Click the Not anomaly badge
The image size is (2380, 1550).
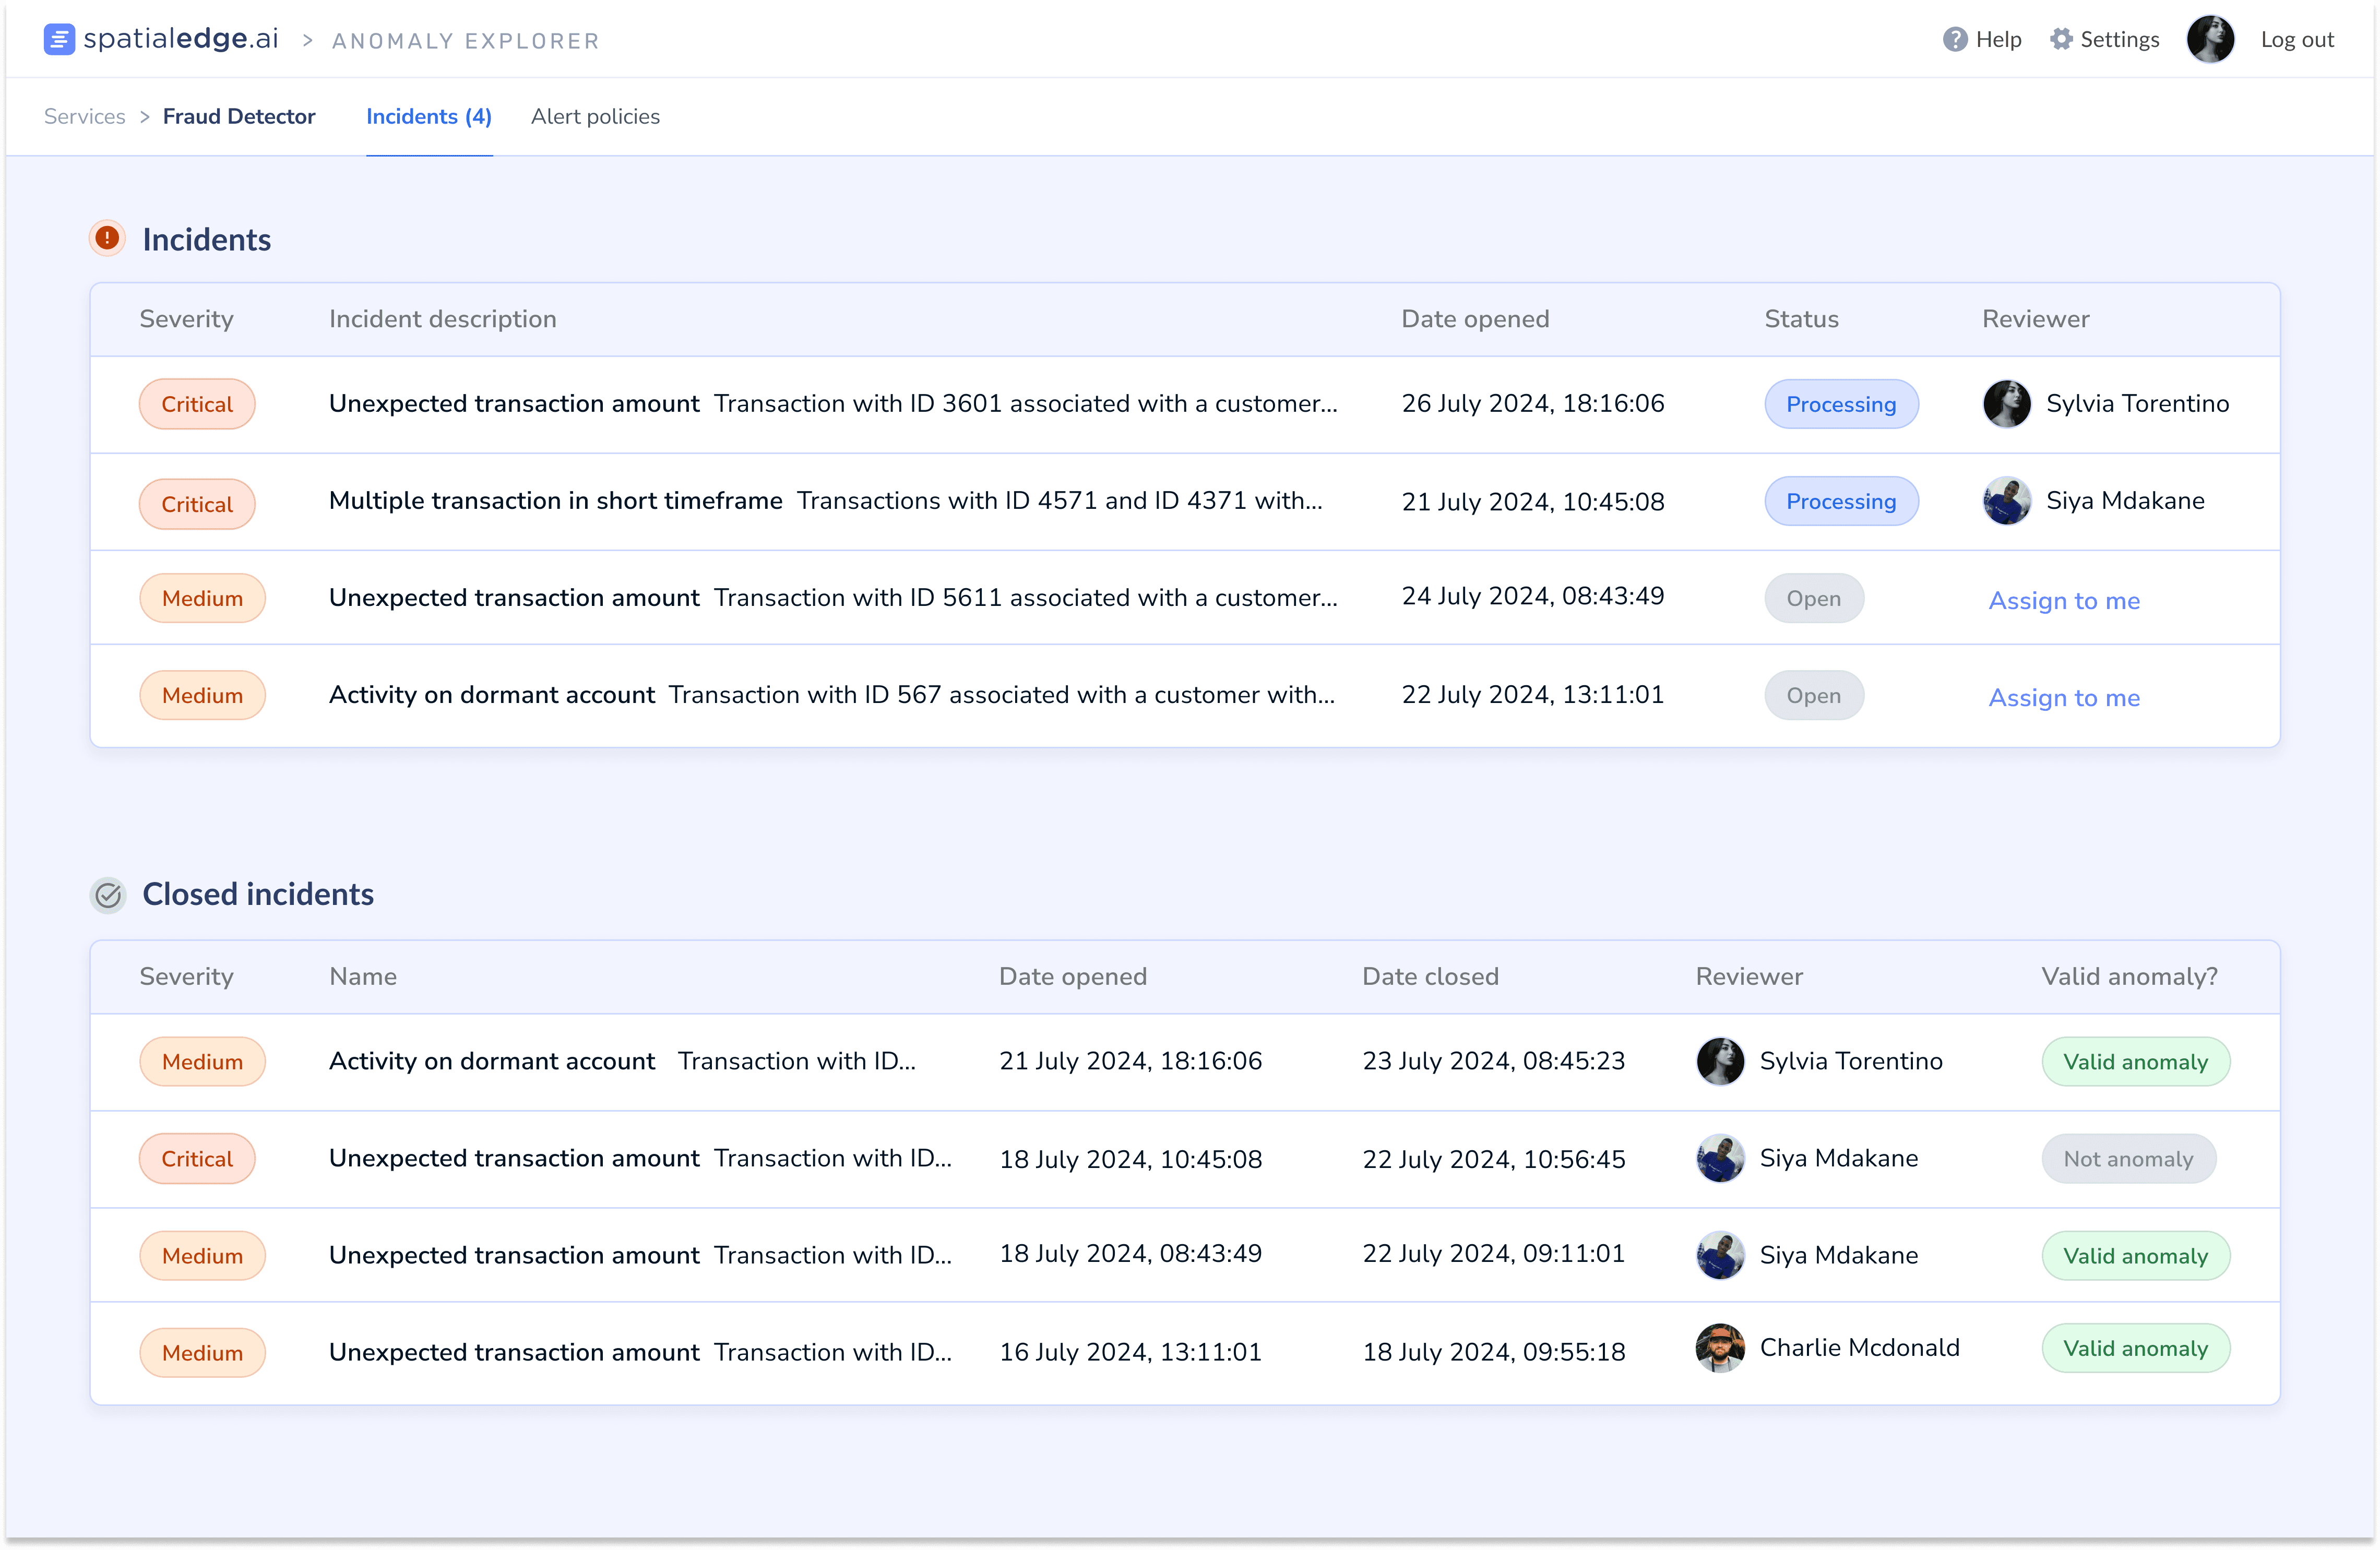click(2127, 1159)
